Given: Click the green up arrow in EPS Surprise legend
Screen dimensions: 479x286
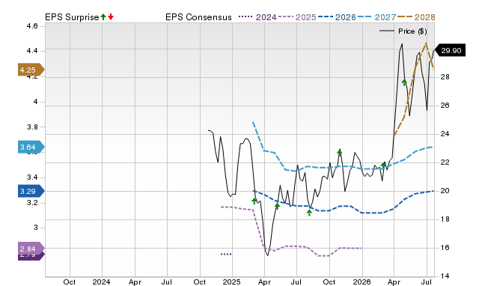Looking at the screenshot, I should [x=103, y=16].
